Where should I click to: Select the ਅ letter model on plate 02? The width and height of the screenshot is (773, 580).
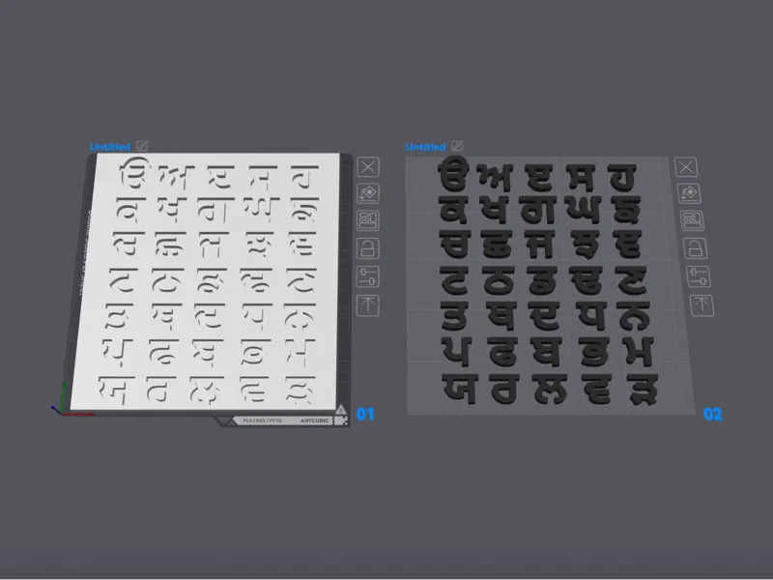tap(496, 178)
